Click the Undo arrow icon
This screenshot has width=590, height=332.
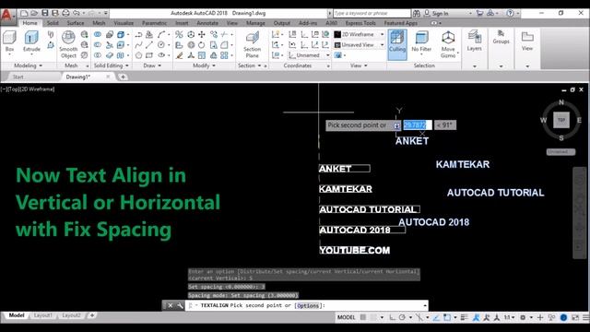77,13
